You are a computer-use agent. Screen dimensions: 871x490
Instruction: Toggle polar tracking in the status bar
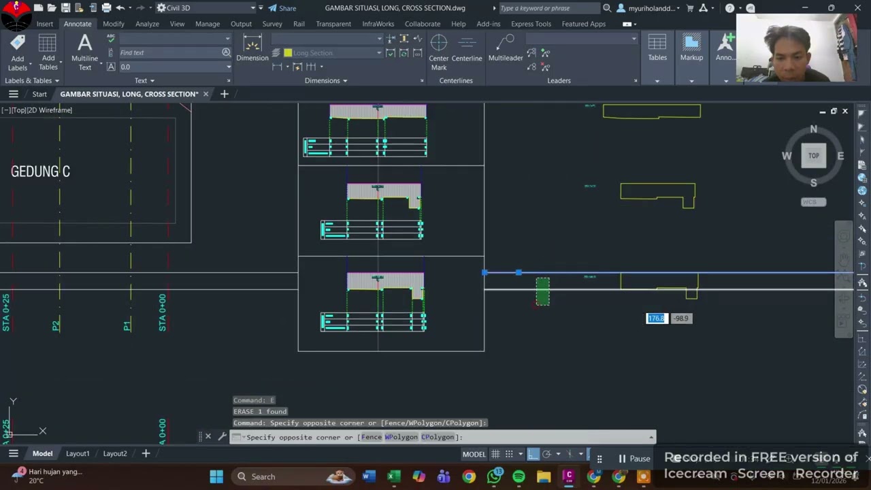pos(546,454)
